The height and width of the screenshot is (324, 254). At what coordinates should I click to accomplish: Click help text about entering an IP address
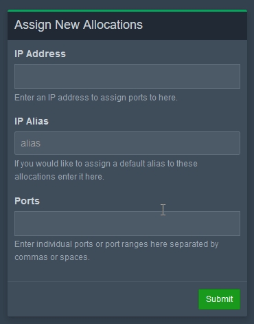tap(96, 98)
